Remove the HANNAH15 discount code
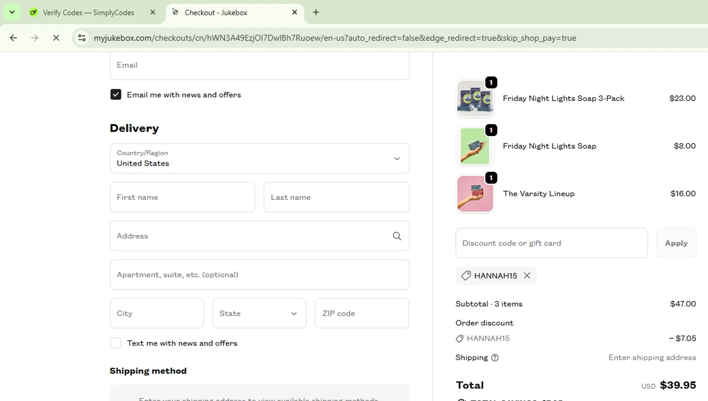This screenshot has height=401, width=708. [527, 276]
